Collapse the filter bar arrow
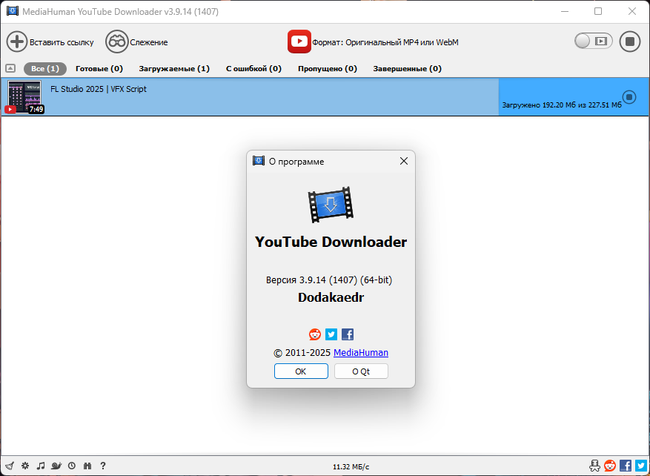The height and width of the screenshot is (476, 650). [10, 68]
